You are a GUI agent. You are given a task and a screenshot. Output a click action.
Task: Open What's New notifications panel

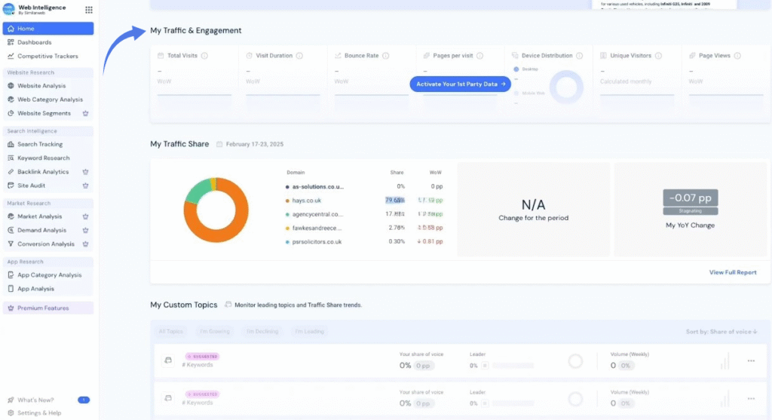point(35,400)
